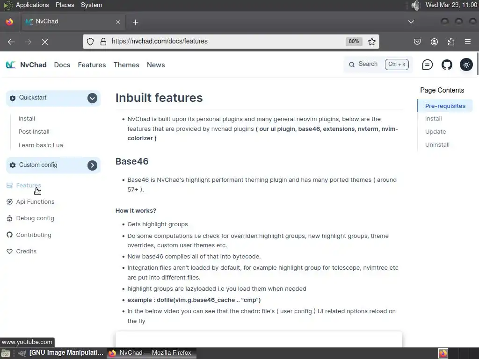This screenshot has height=359, width=479.
Task: Click the Firefox tray icon in bottom panel
Action: tap(443, 353)
